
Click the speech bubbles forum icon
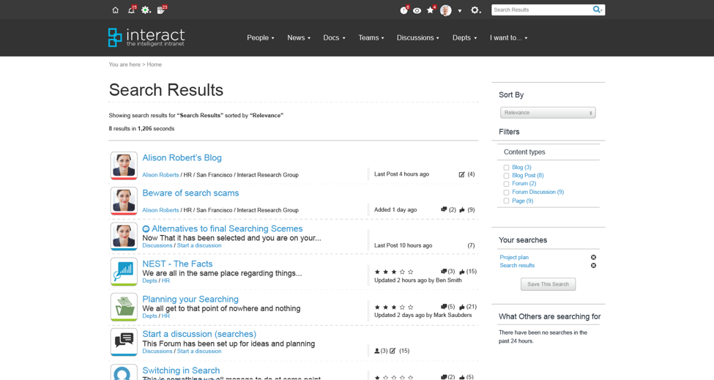(124, 342)
